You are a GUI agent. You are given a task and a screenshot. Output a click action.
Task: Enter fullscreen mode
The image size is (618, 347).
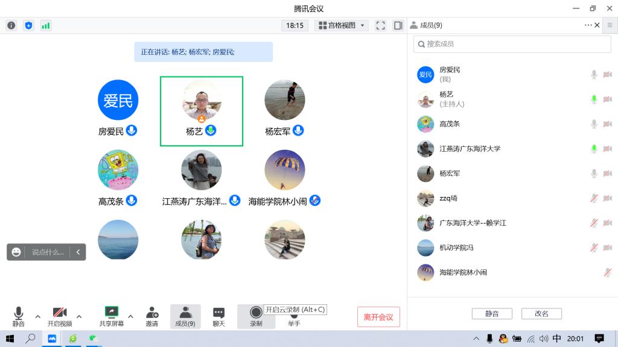[x=380, y=25]
